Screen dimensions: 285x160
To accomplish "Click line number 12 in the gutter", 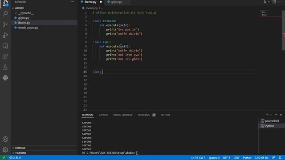I will point(85,59).
